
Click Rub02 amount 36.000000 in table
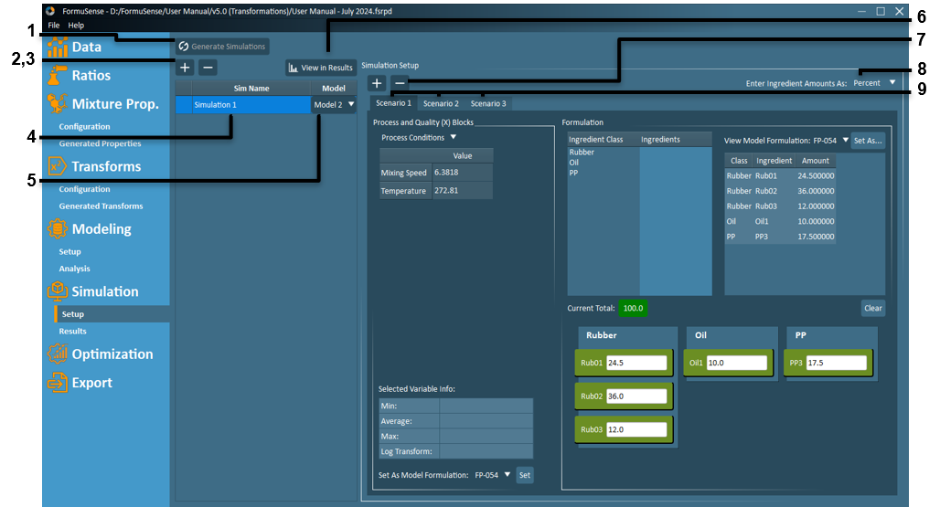pyautogui.click(x=816, y=191)
